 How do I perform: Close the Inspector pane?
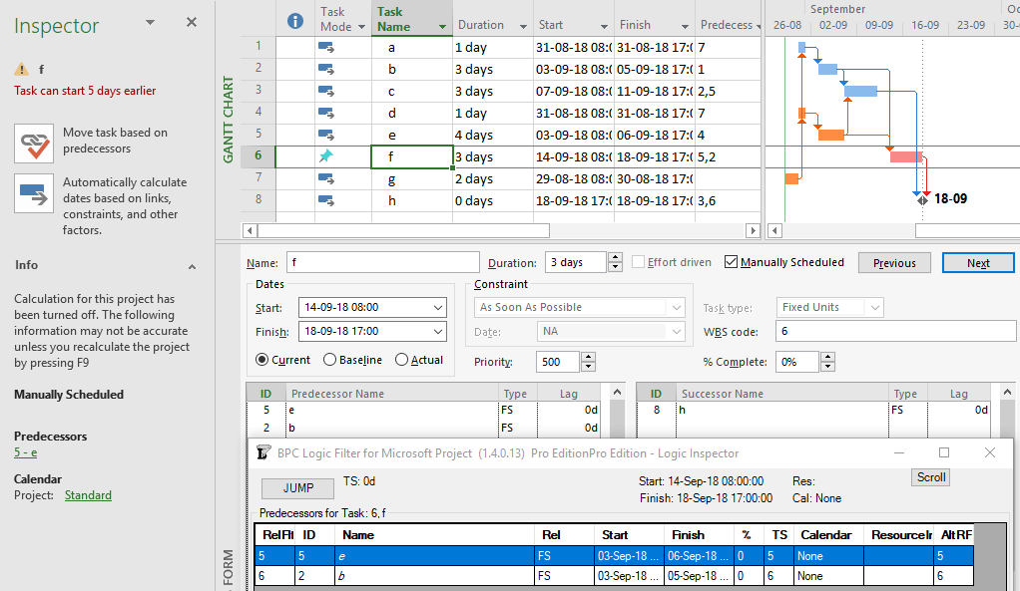(x=192, y=22)
